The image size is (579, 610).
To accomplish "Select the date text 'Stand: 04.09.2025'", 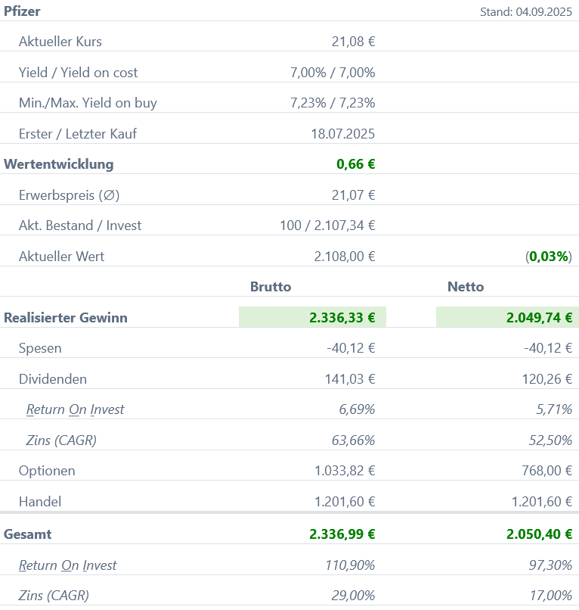I will tap(526, 11).
